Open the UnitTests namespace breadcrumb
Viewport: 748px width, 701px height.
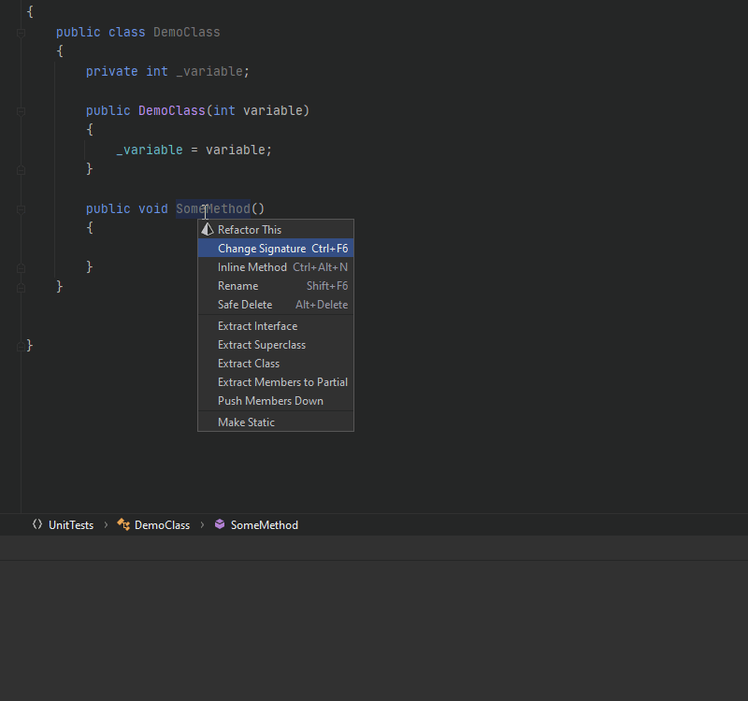tap(71, 525)
